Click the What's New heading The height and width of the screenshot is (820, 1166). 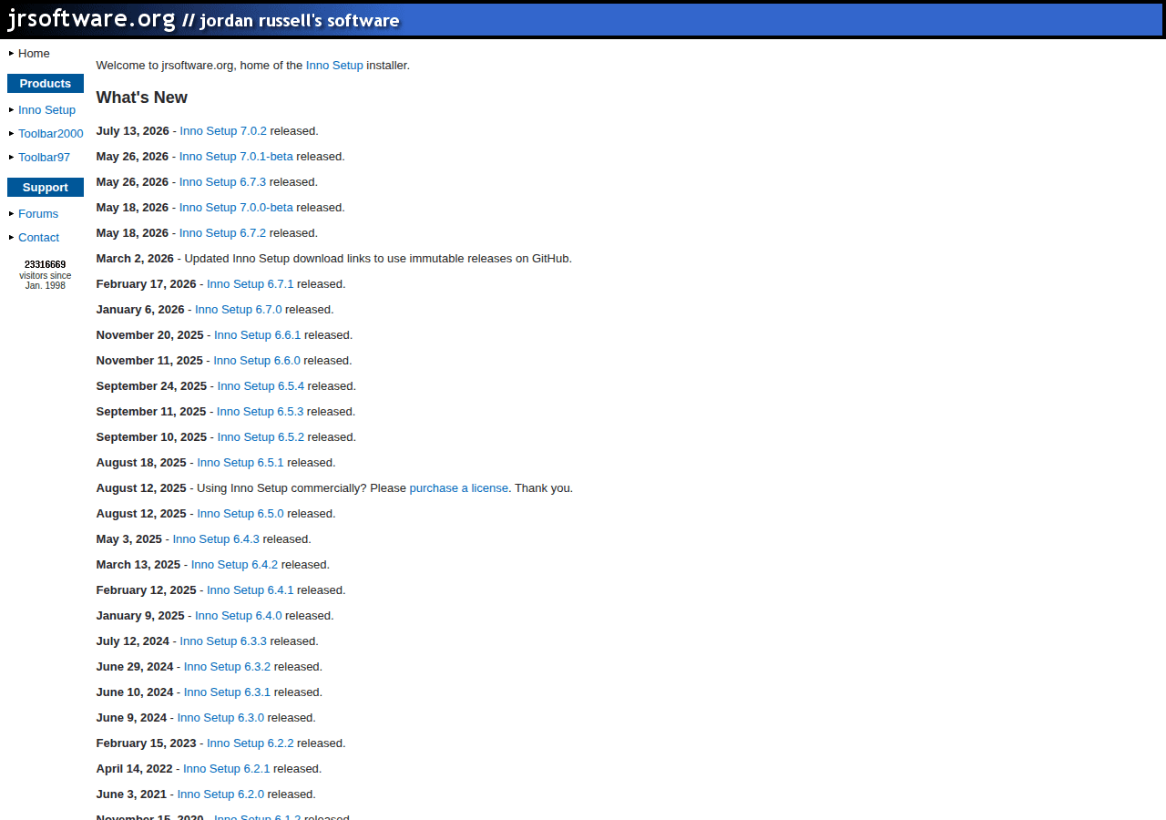point(142,97)
